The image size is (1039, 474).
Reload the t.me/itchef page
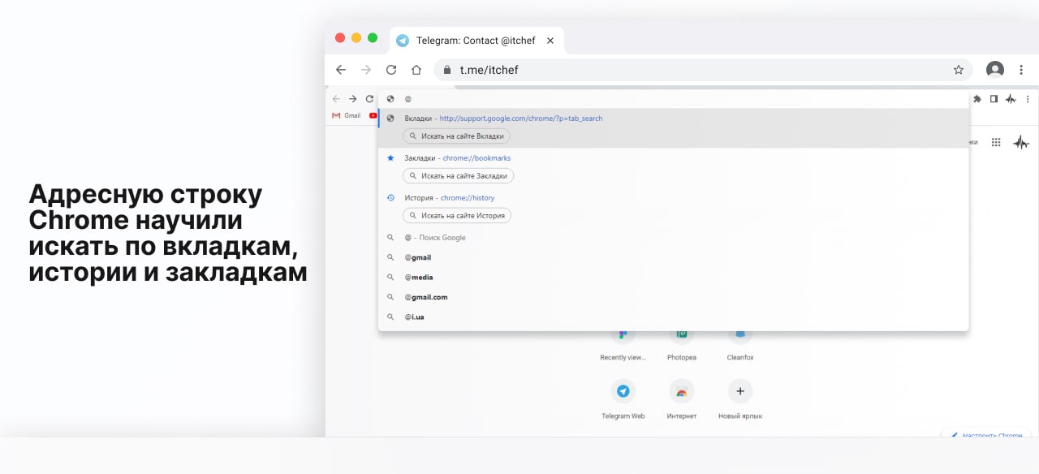tap(391, 70)
